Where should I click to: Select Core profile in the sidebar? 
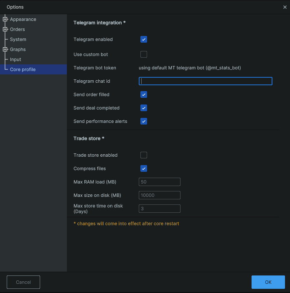coord(23,69)
